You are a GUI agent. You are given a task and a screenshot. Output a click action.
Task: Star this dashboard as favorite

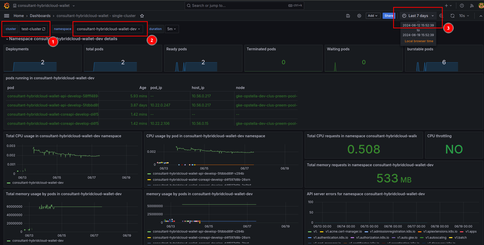142,16
